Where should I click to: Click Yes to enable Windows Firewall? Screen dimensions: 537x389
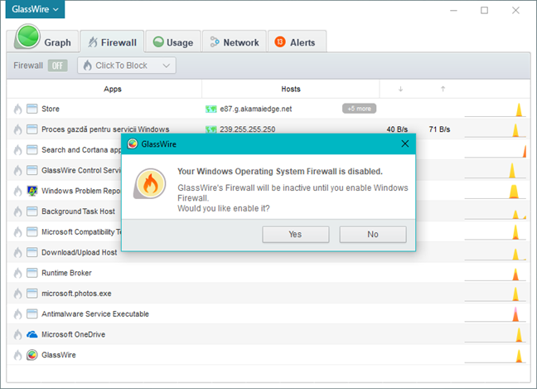point(296,235)
